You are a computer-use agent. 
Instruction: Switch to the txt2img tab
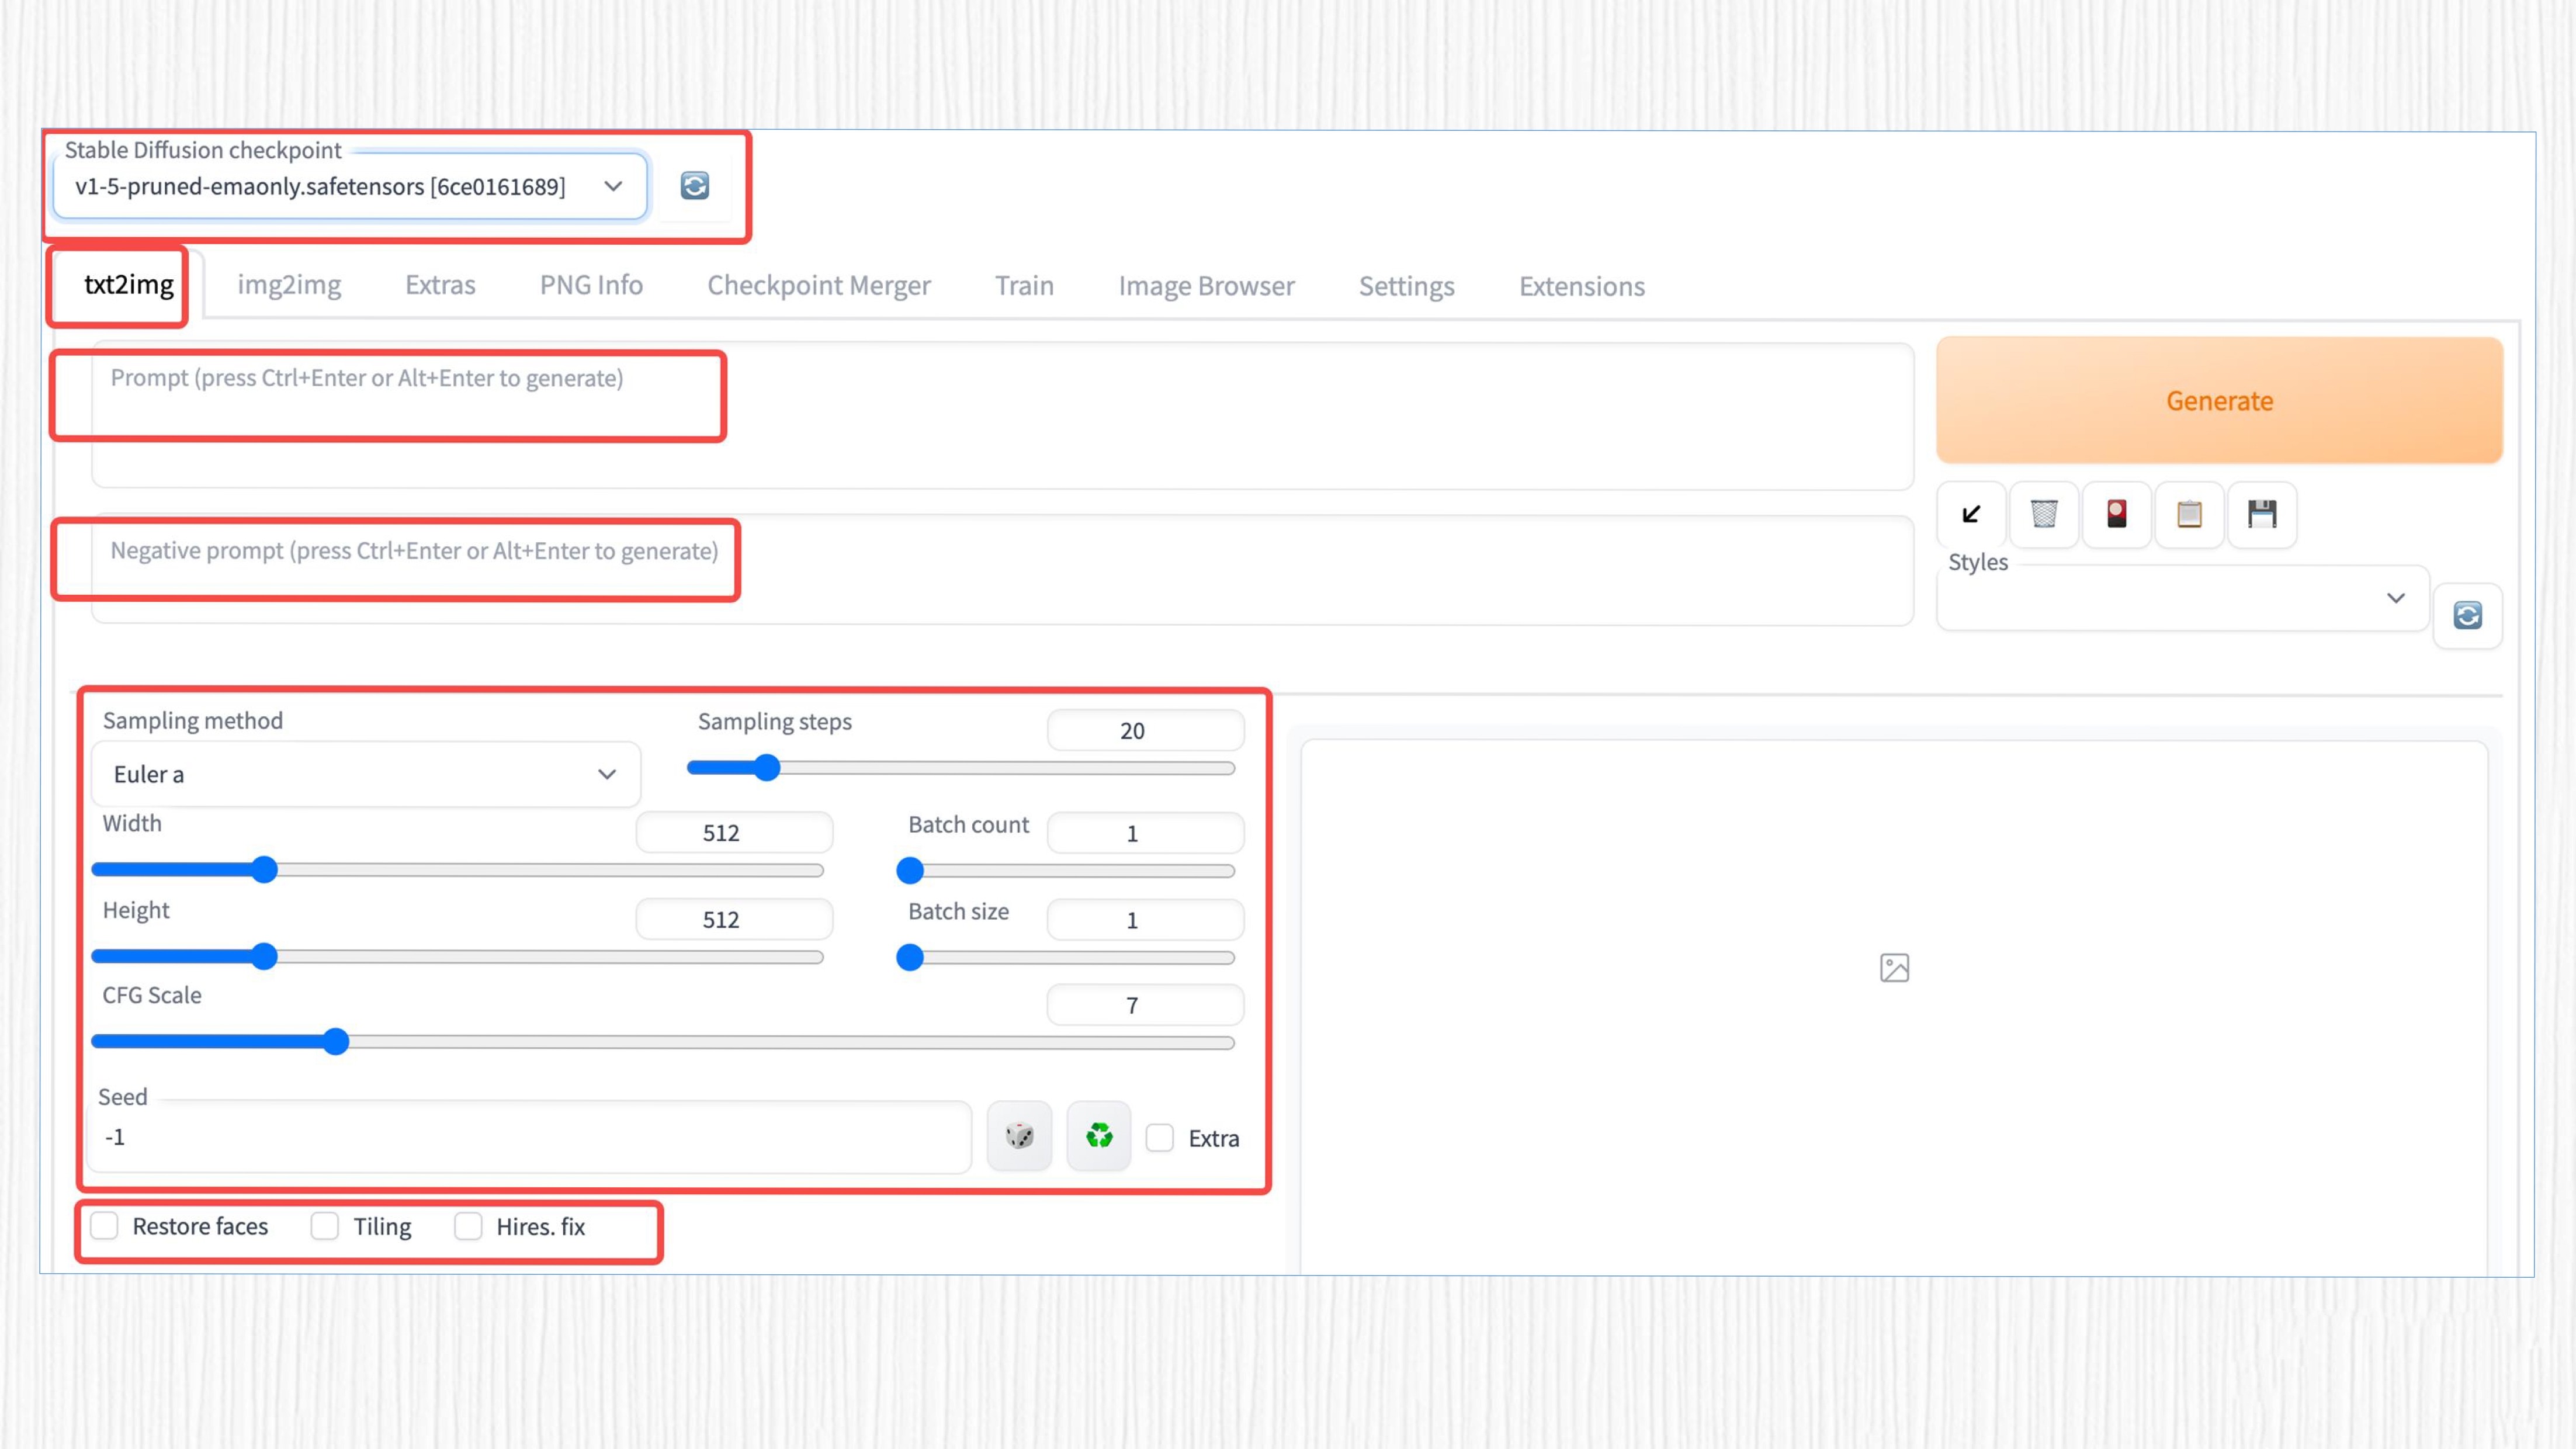(128, 285)
